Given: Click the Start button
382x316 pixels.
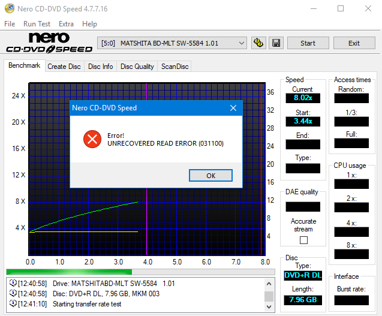Looking at the screenshot, I should pyautogui.click(x=308, y=43).
